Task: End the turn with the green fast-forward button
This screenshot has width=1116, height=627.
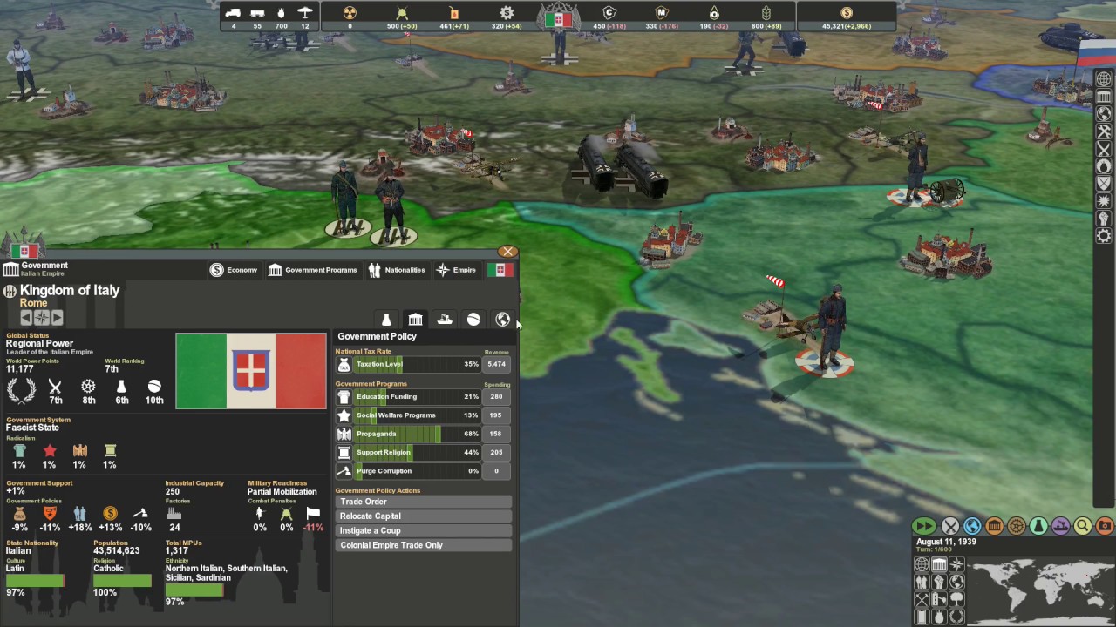Action: tap(923, 526)
